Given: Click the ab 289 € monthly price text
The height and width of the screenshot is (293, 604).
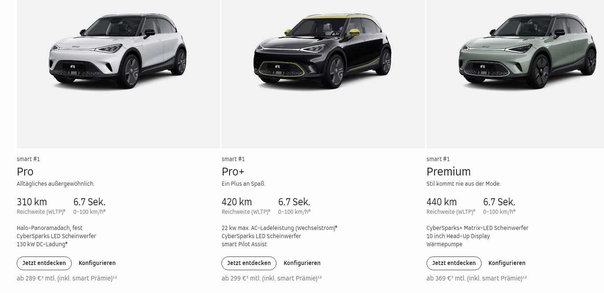Looking at the screenshot, I should tap(67, 278).
